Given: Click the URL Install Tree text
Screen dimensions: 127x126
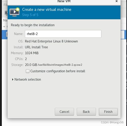Looking at the screenshot, I should pos(36,47).
